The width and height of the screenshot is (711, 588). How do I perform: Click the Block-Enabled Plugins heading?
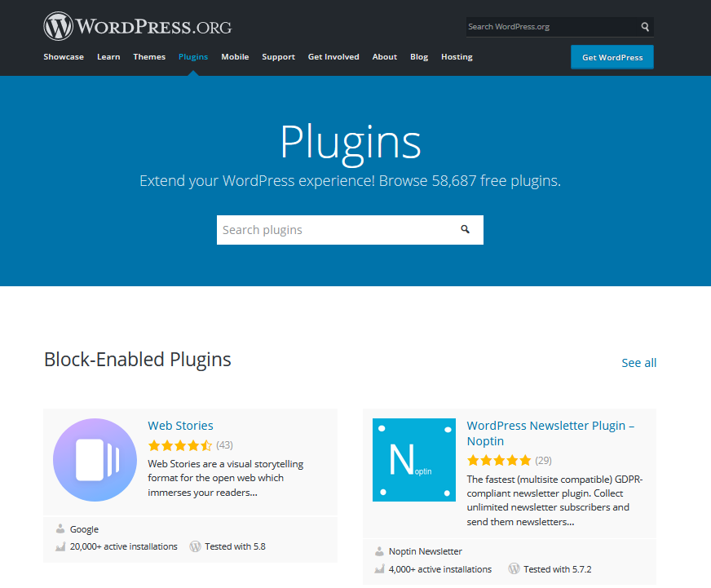click(138, 360)
